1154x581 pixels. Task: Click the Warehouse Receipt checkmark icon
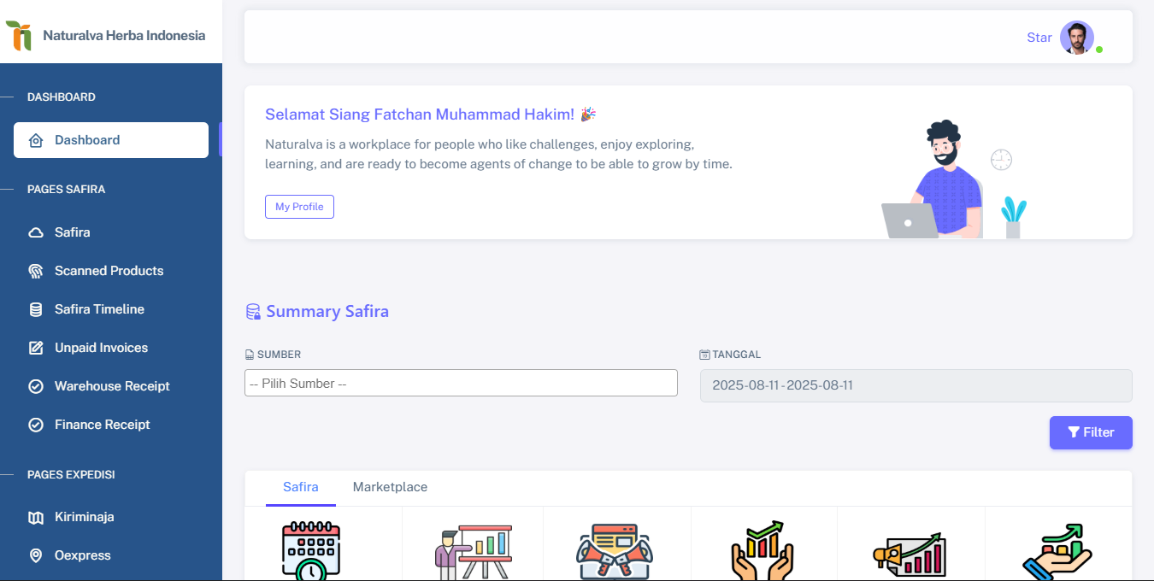click(36, 386)
